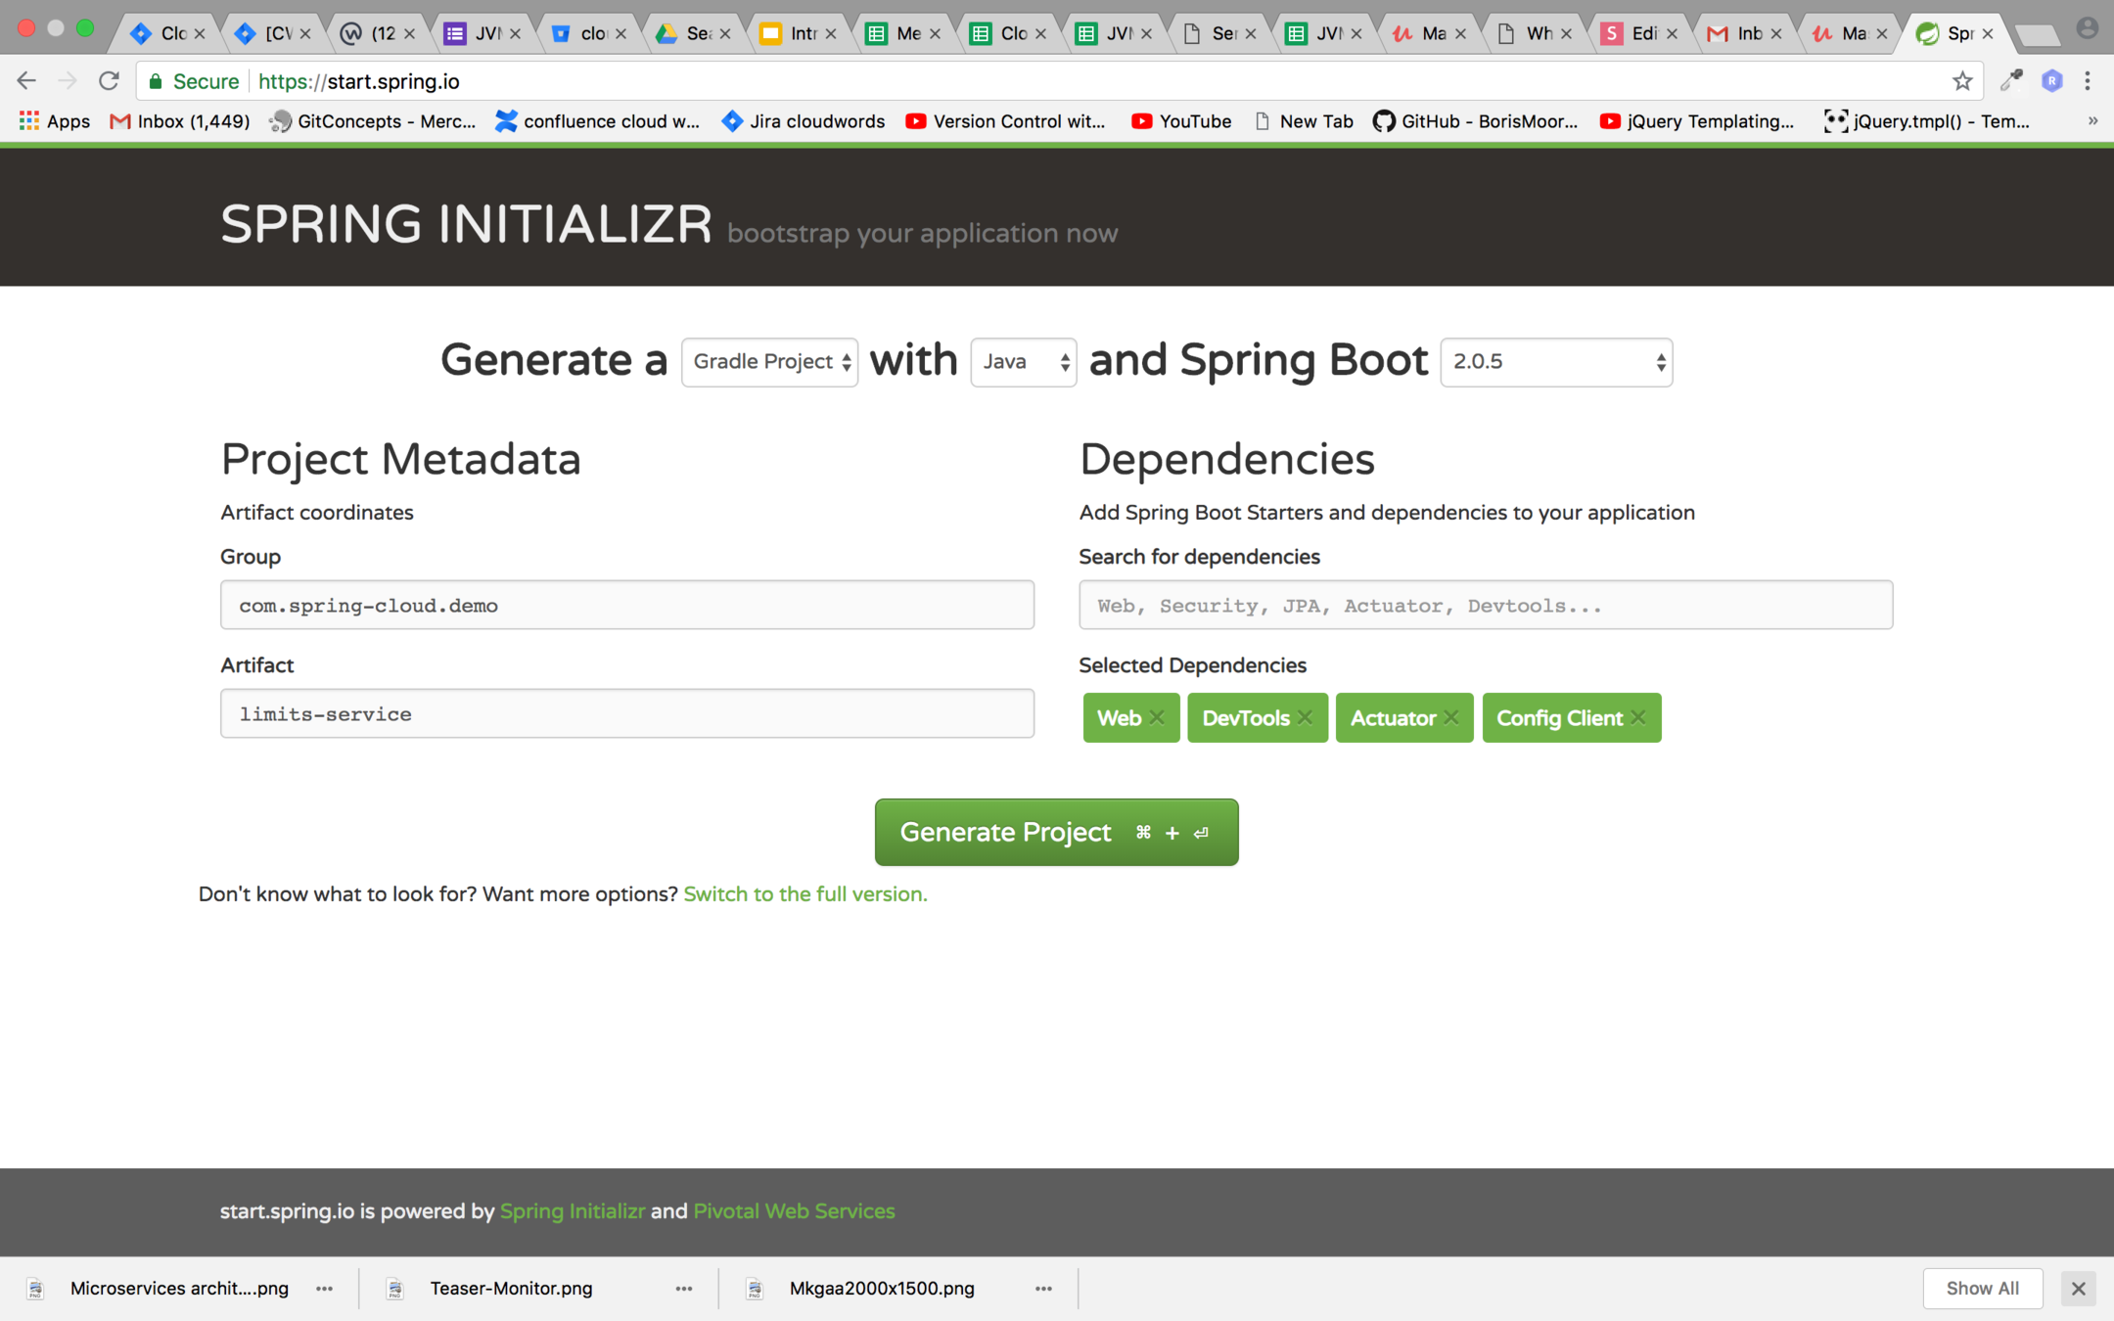
Task: Click the browser back arrow
Action: click(26, 81)
